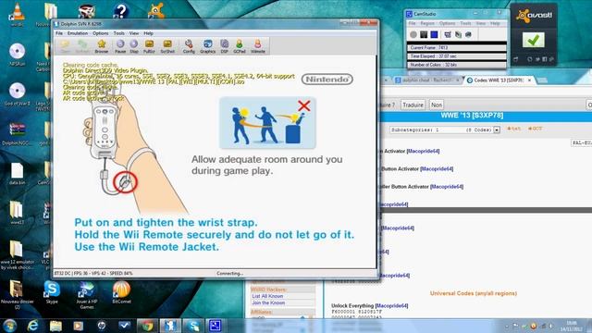Open the DSP audio settings
The image size is (592, 333).
tap(224, 46)
